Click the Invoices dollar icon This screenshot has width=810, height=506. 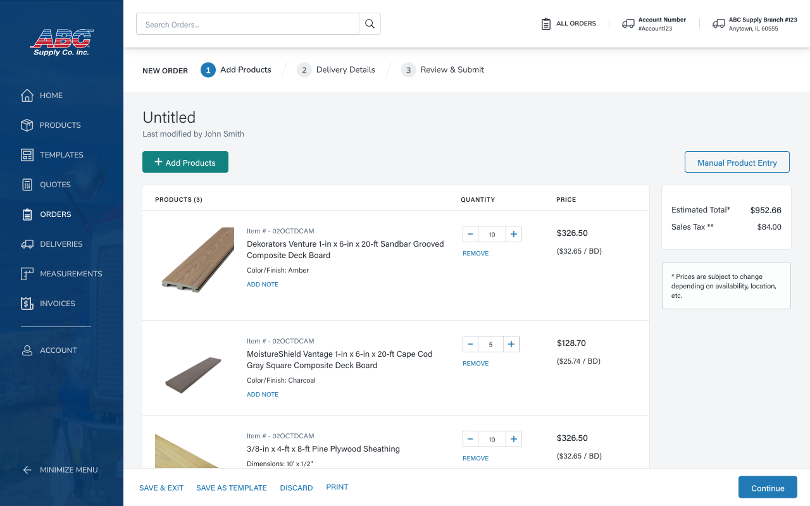coord(27,304)
